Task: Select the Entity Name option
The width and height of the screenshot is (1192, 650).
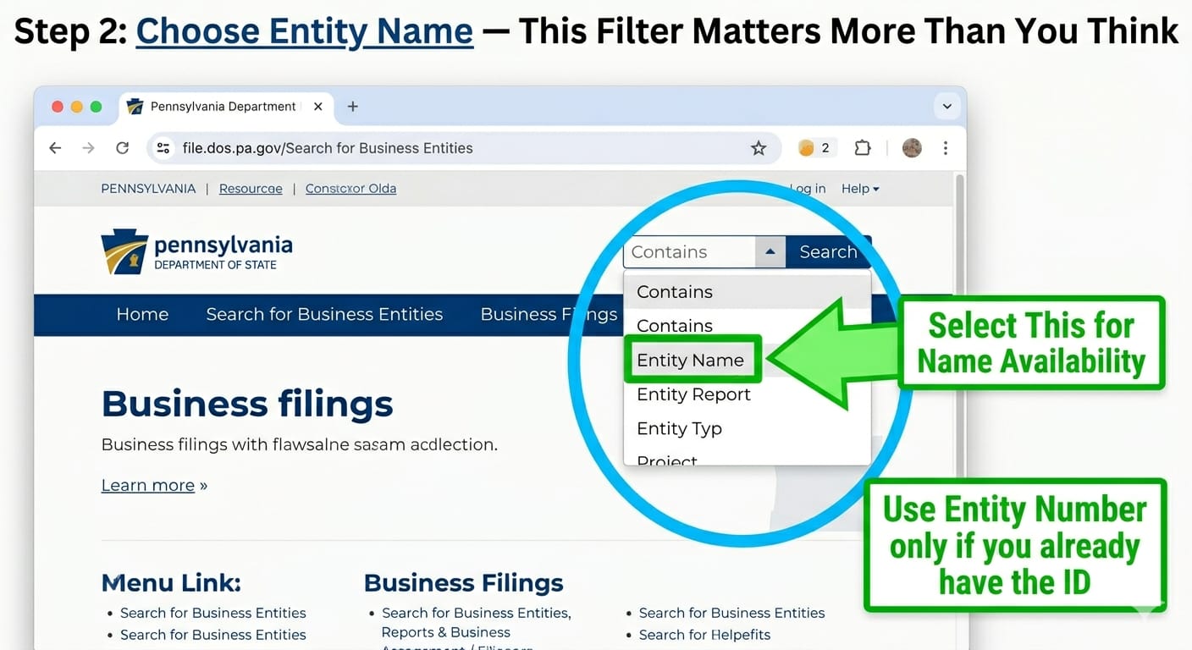Action: pos(693,360)
